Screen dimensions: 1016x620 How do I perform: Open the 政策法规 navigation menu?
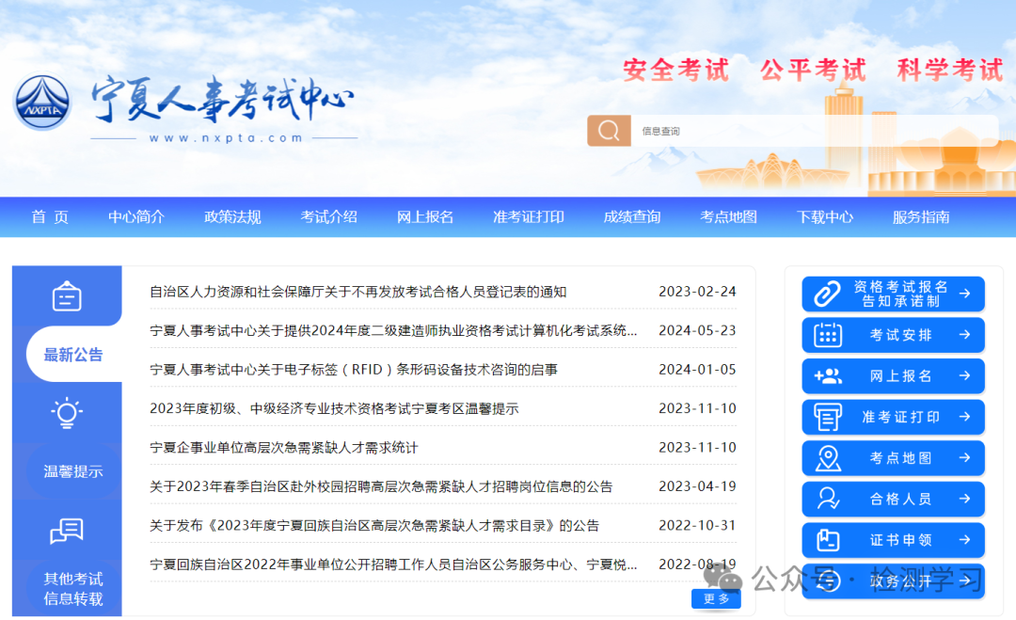click(x=231, y=217)
